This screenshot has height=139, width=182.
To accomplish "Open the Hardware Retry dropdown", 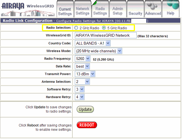I will point(79,97).
